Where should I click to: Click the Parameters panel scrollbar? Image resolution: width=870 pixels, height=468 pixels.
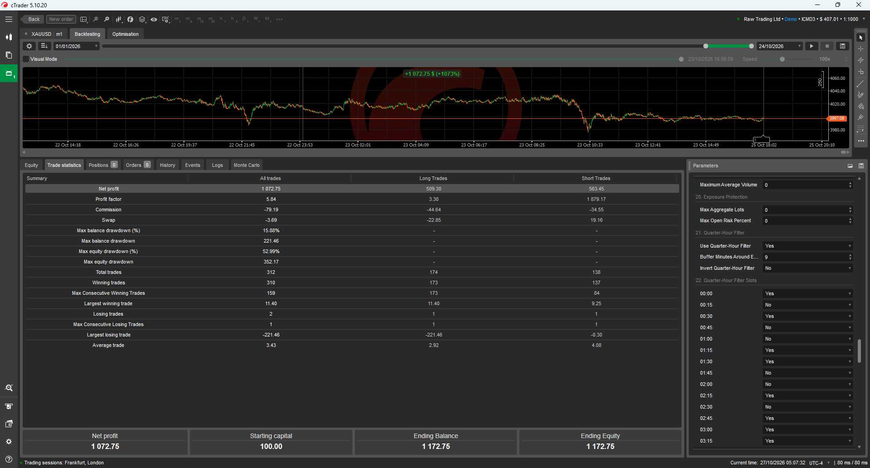[x=859, y=351]
